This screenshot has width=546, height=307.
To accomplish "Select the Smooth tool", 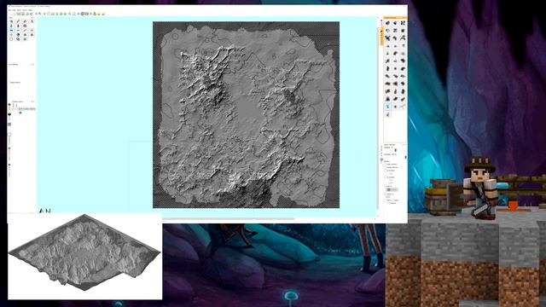I will click(25, 31).
